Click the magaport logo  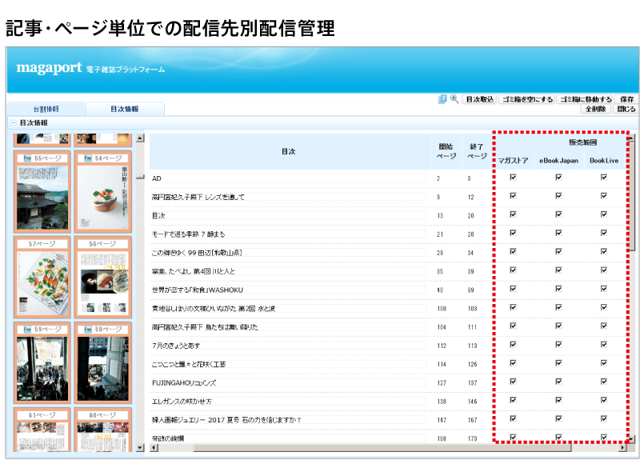(49, 68)
